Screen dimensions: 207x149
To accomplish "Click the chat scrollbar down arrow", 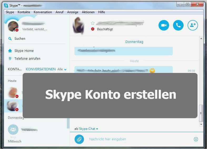I will (x=201, y=124).
